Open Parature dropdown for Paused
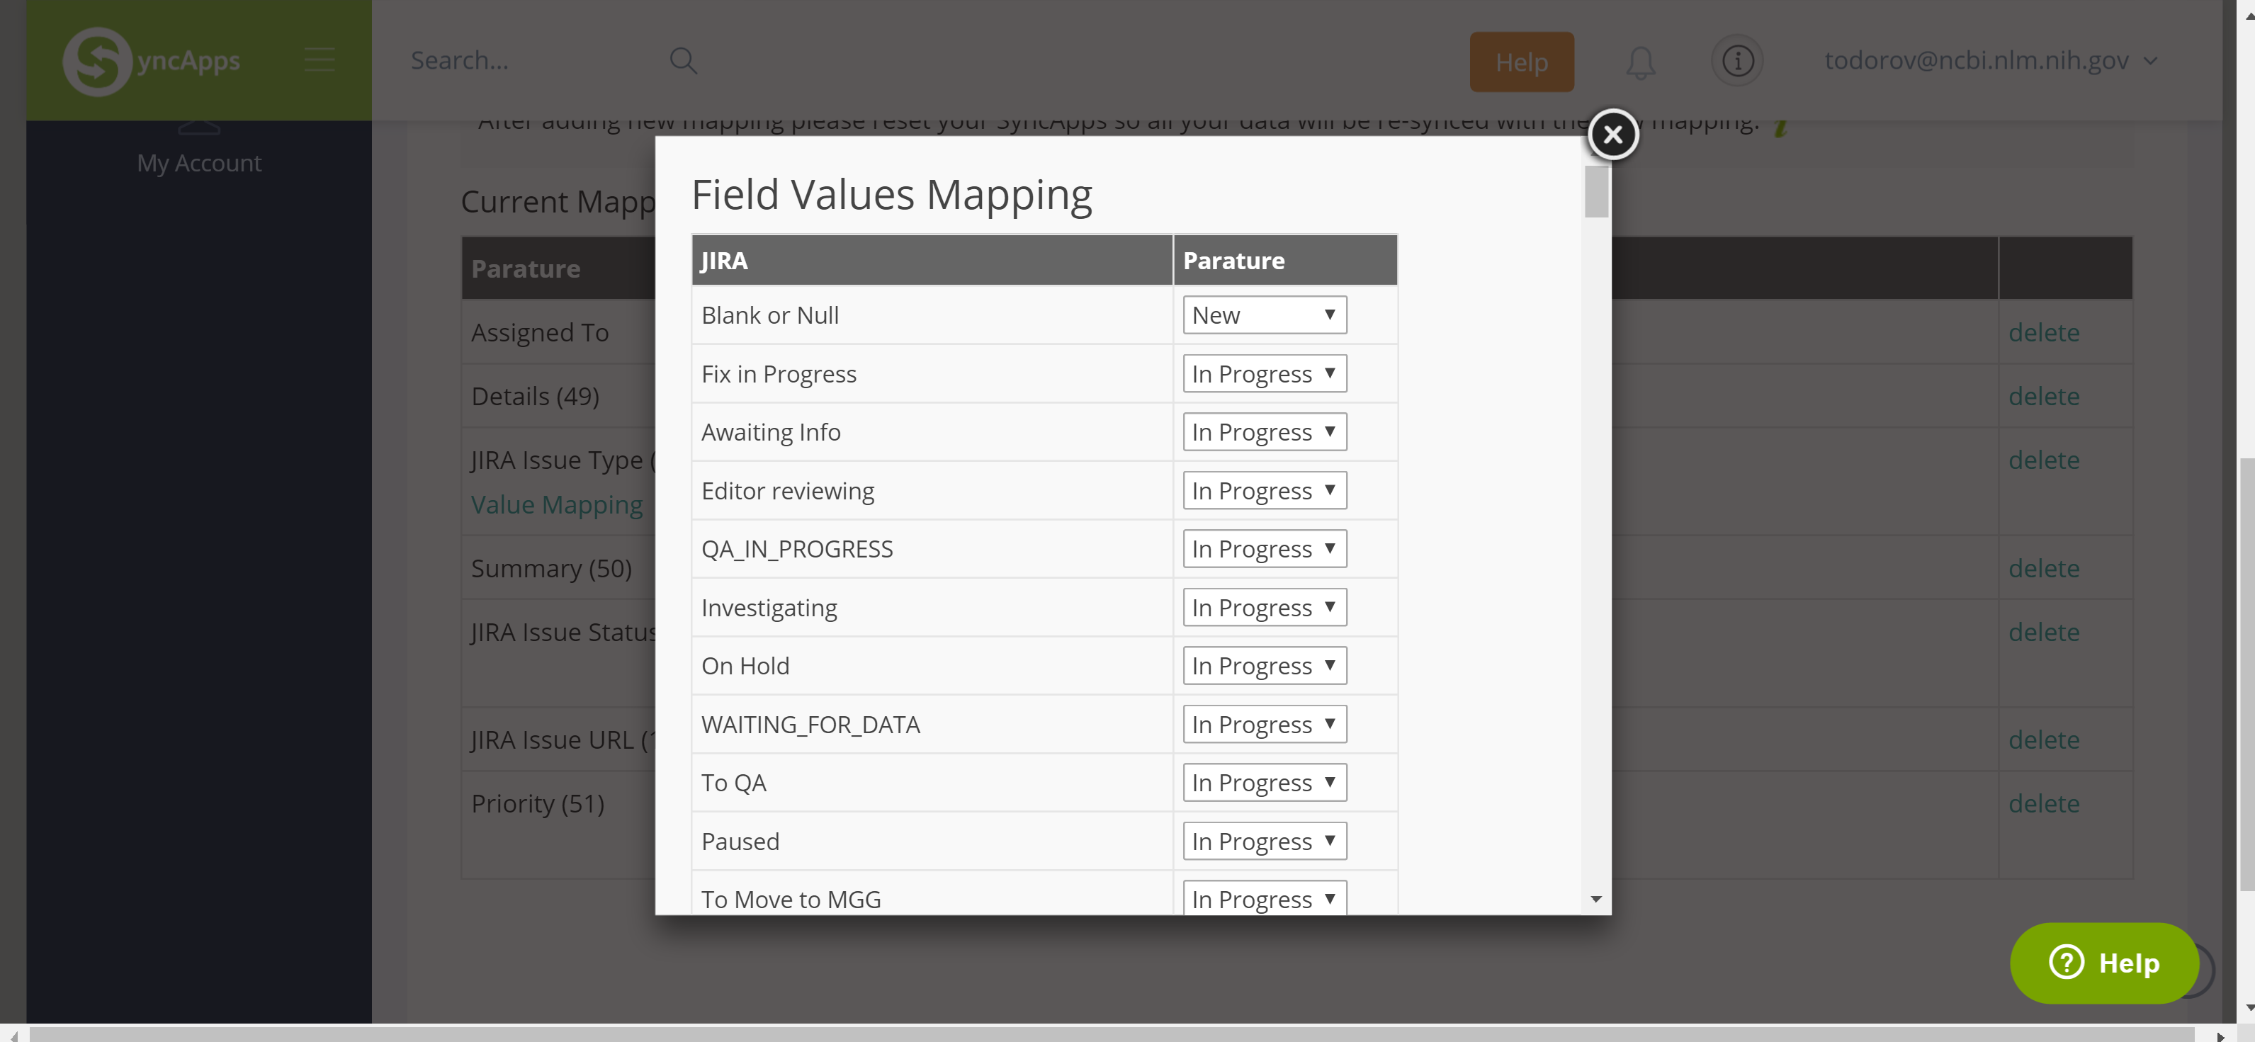This screenshot has width=2255, height=1042. click(1264, 841)
